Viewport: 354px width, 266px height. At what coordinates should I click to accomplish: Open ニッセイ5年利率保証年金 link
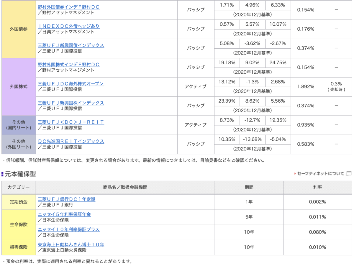tap(64, 214)
